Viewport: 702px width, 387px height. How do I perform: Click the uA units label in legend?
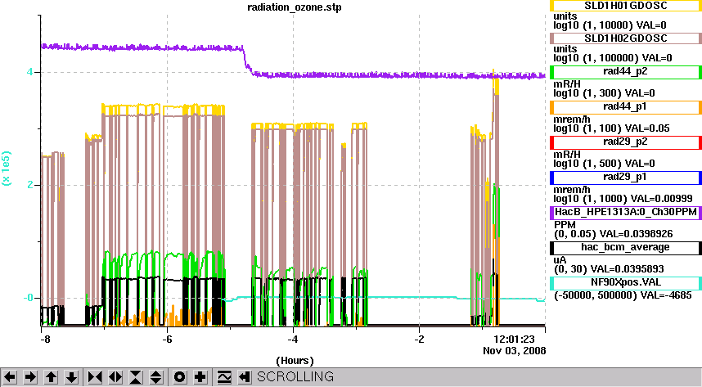(x=560, y=260)
